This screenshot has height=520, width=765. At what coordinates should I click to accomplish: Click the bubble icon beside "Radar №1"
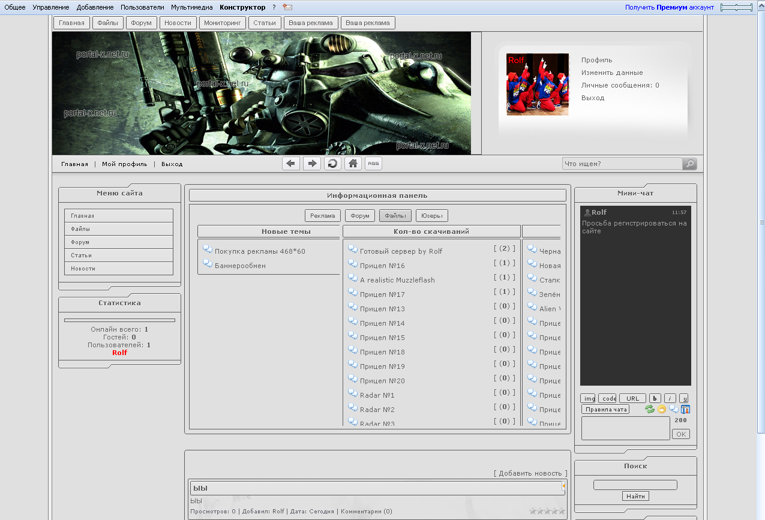point(353,393)
